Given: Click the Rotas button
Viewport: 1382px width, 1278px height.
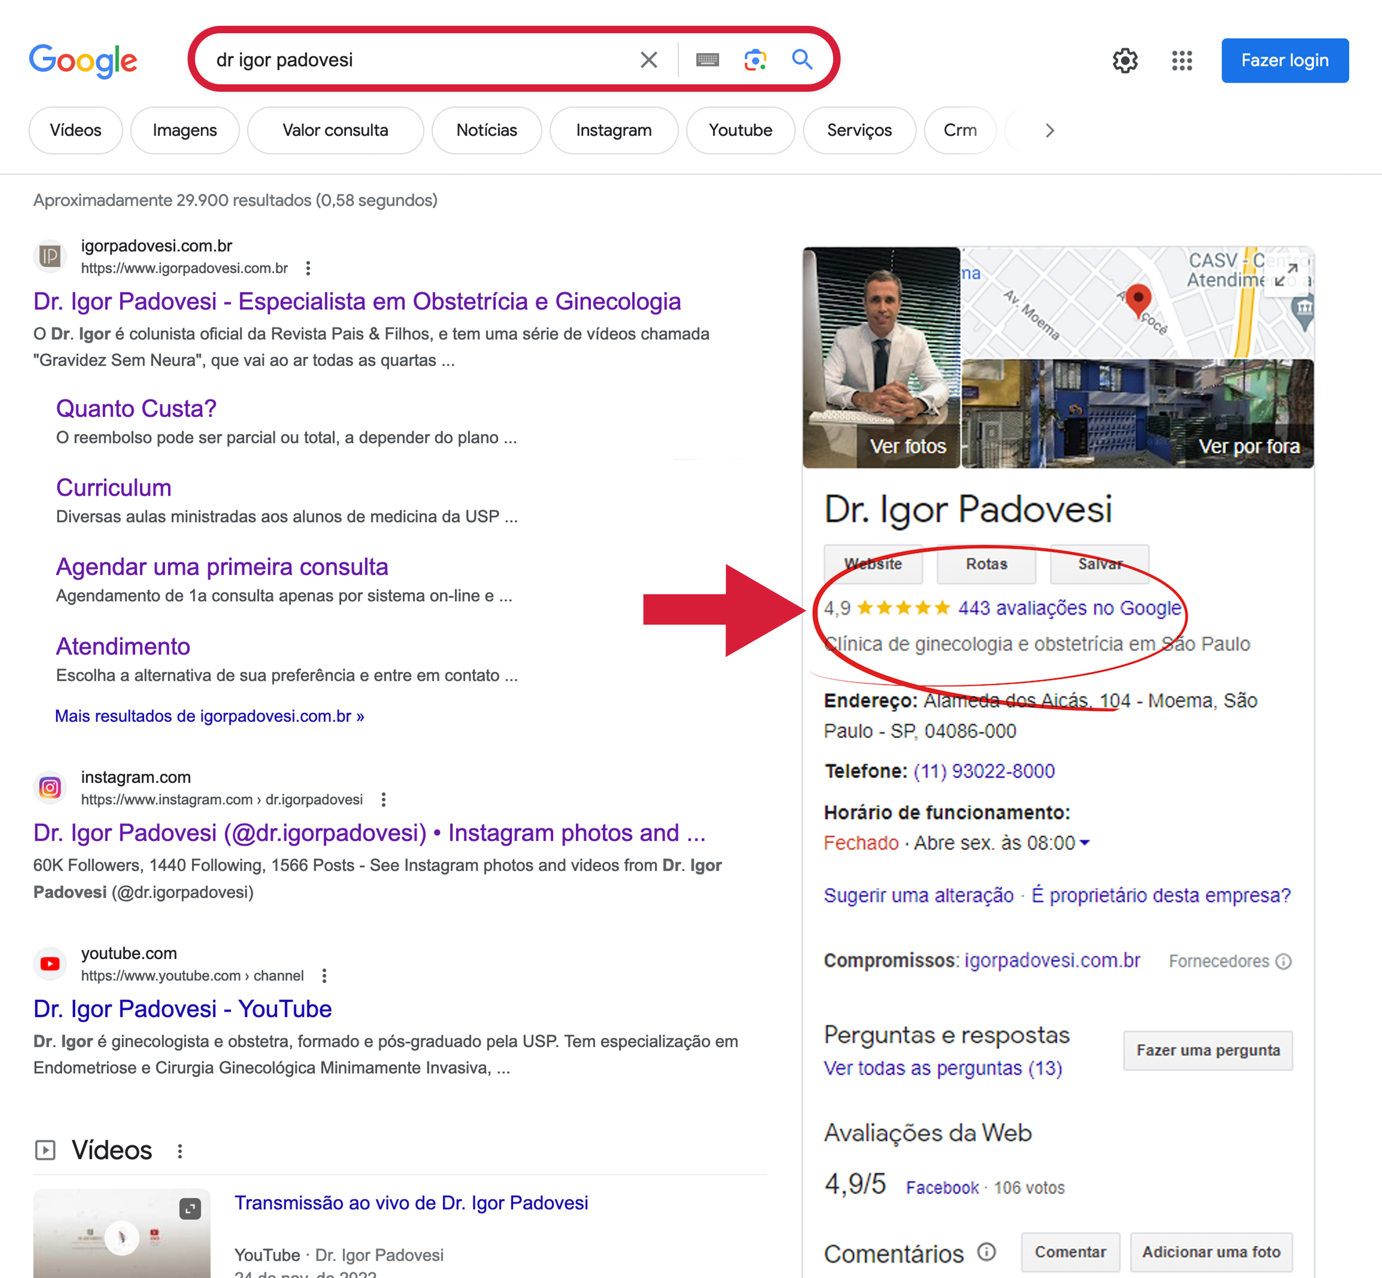Looking at the screenshot, I should pyautogui.click(x=986, y=564).
